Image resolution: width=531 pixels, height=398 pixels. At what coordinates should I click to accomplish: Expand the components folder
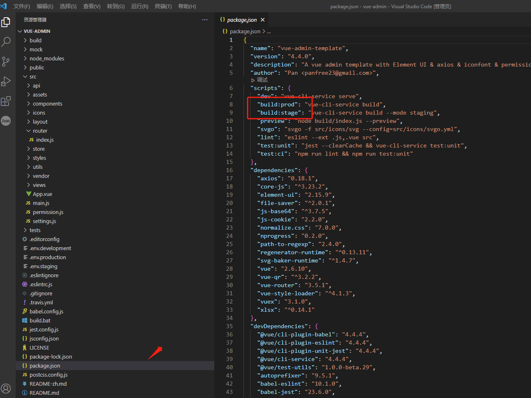[115, 104]
